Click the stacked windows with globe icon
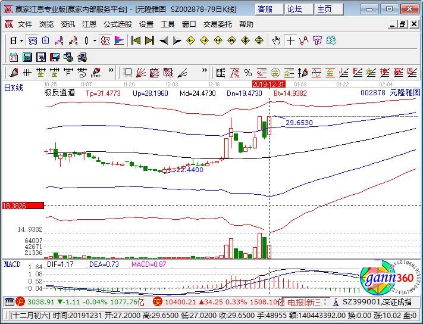423x324 pixels. coord(68,57)
